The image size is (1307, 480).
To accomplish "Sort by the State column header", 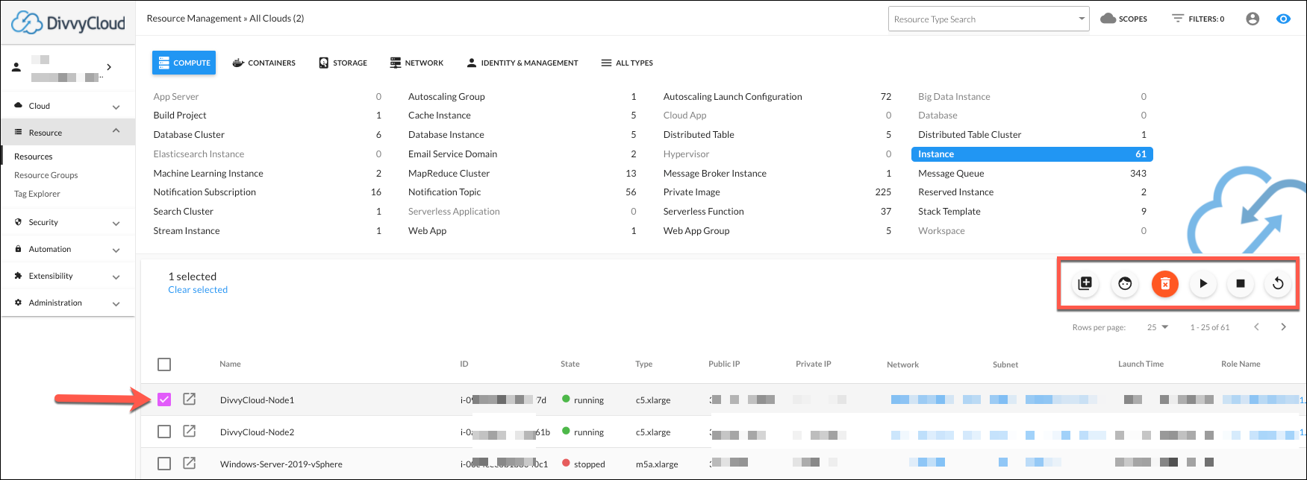I will point(570,364).
